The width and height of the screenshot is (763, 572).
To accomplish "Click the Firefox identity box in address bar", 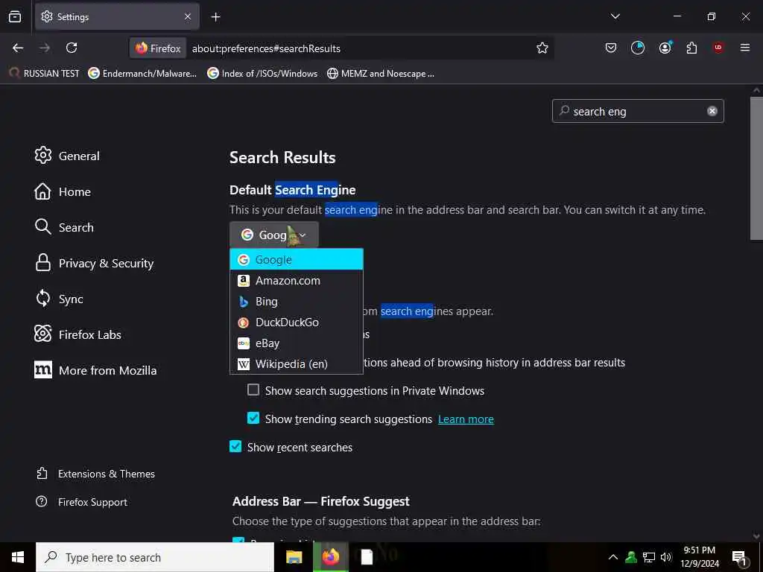I will (x=158, y=48).
